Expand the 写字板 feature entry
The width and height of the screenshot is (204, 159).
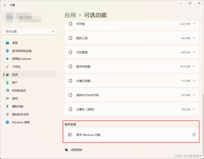[x=132, y=25]
